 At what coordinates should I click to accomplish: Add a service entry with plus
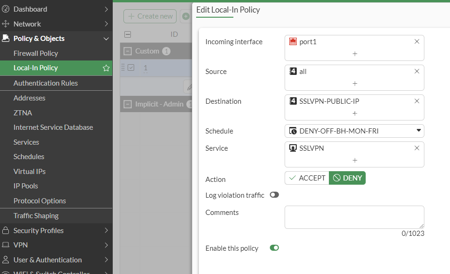coord(355,160)
